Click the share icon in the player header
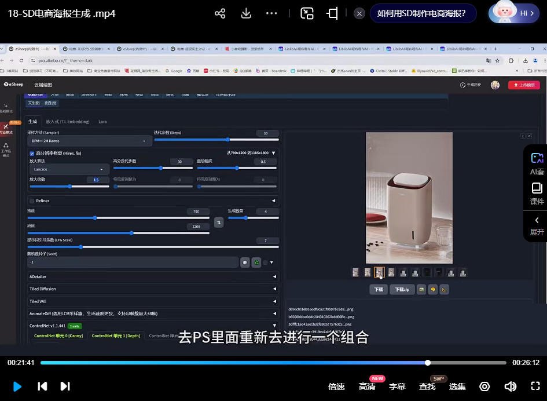Image resolution: width=547 pixels, height=401 pixels. click(220, 13)
